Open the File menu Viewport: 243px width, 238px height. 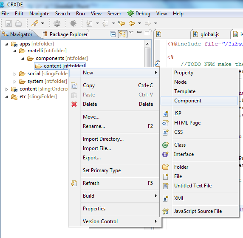(x=5, y=14)
